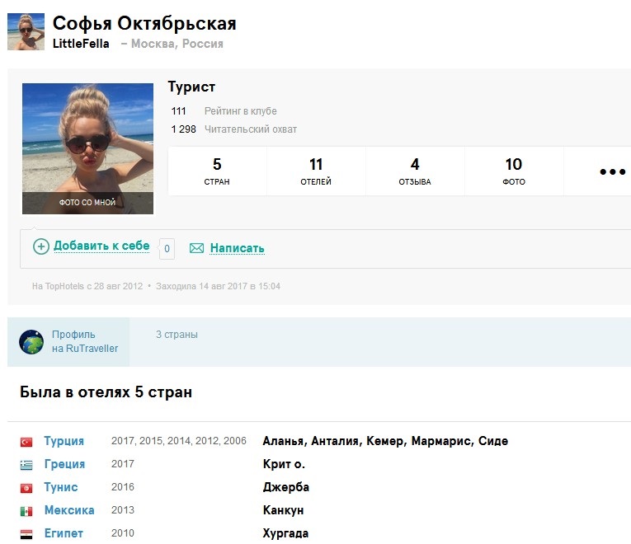The image size is (631, 544).
Task: Click the year '2016' in the Tunisia row
Action: (123, 487)
